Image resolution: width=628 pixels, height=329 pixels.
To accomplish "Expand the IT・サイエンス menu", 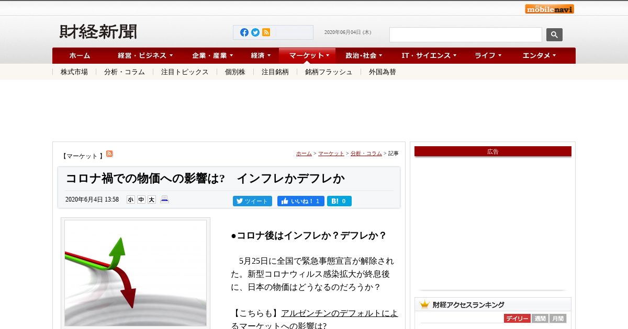I will [x=429, y=55].
